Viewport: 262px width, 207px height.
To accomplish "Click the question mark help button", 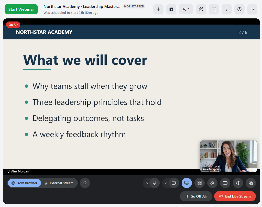I will pos(85,183).
